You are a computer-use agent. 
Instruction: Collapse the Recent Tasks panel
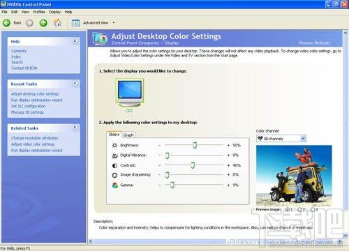(75, 83)
